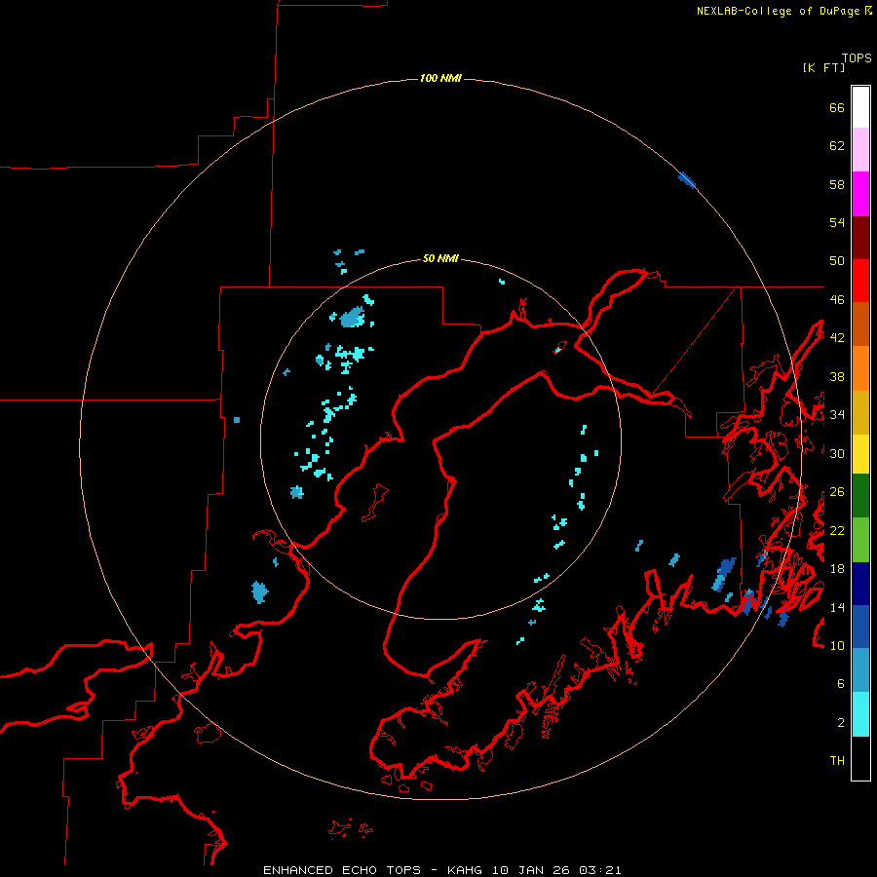Click the legend value 54
The image size is (877, 877).
click(837, 222)
